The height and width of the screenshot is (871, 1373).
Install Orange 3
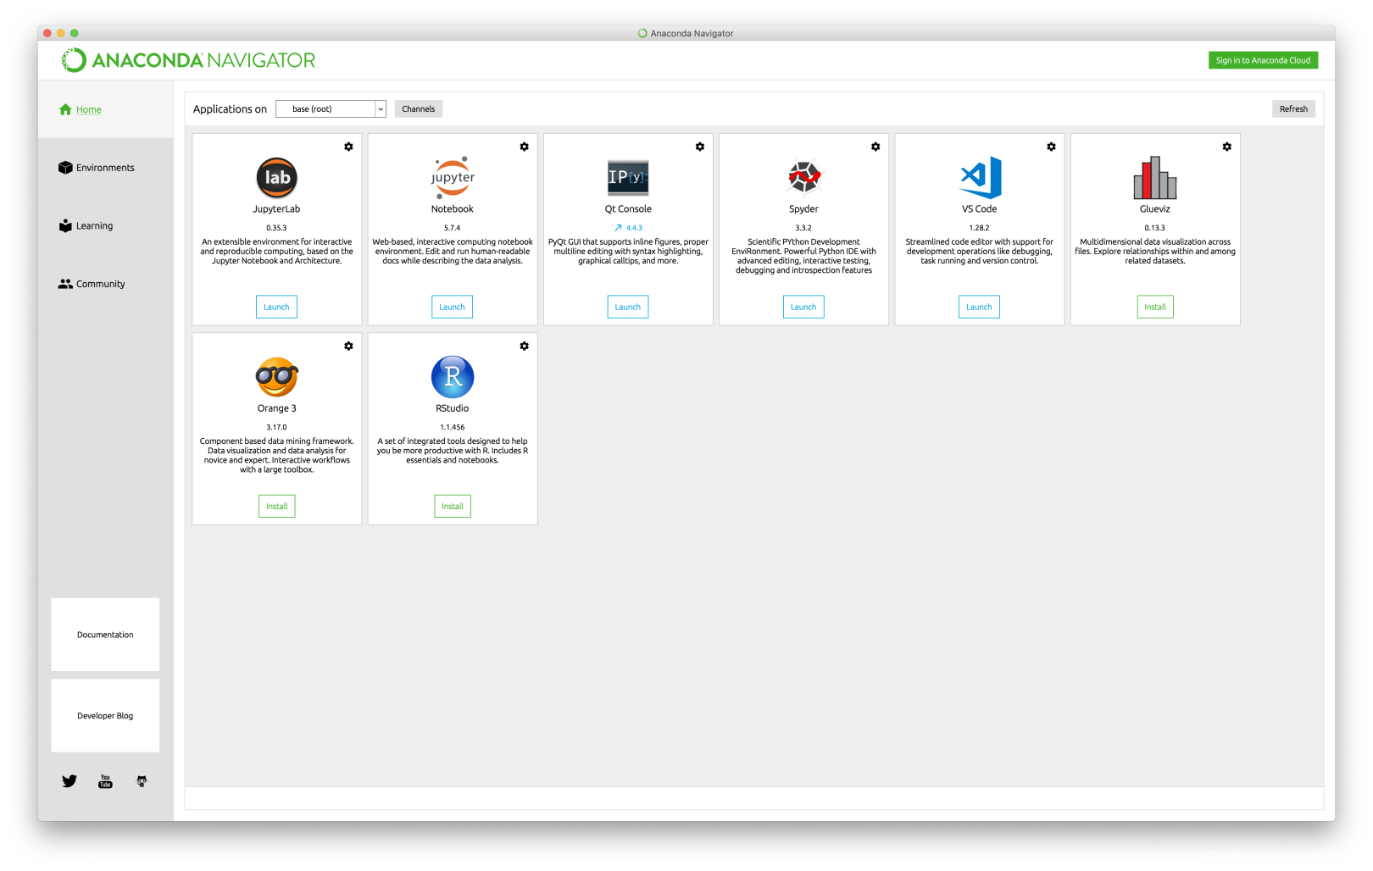click(277, 506)
